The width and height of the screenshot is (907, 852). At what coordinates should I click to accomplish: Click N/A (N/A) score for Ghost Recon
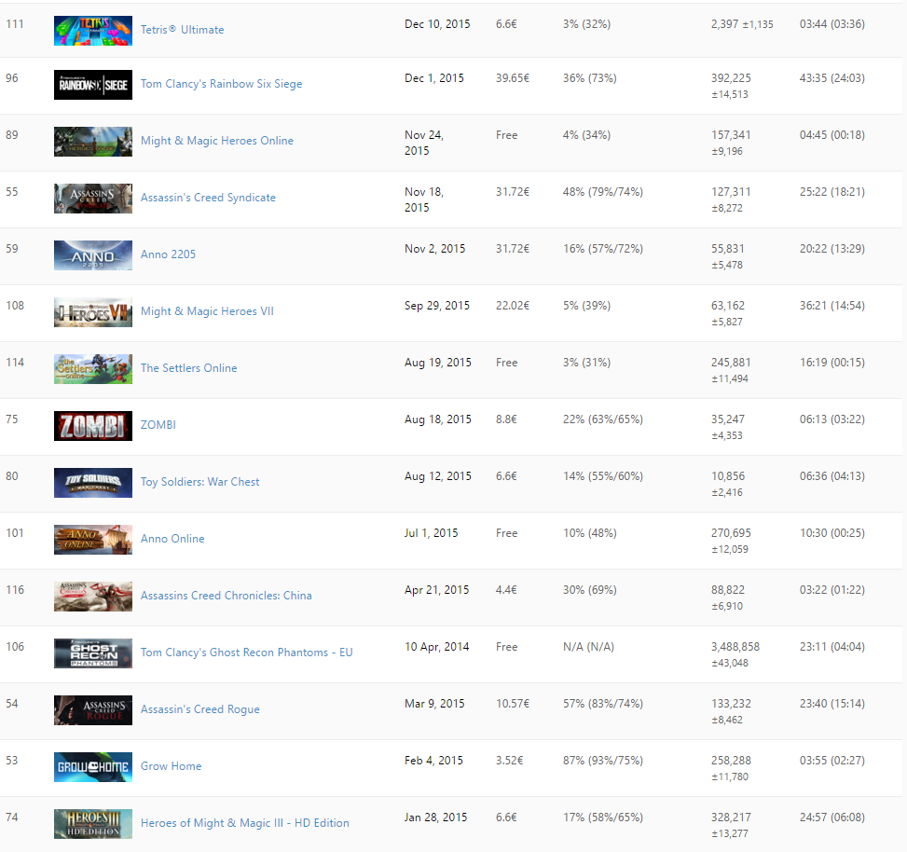tap(589, 647)
